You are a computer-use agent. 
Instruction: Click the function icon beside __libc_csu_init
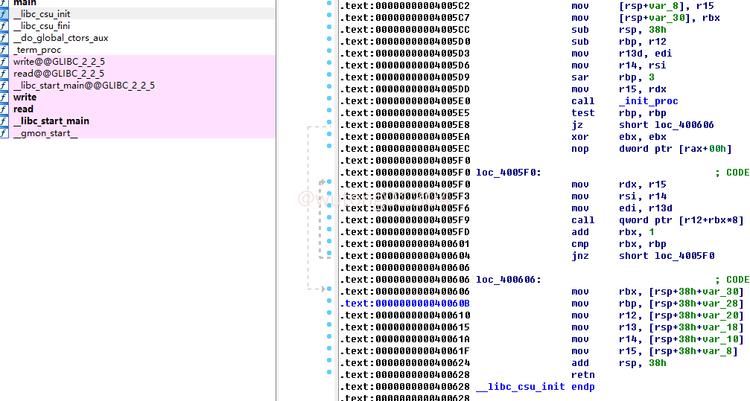[4, 14]
